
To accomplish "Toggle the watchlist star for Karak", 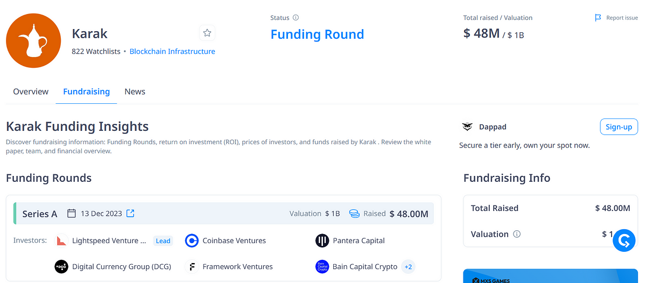I will coord(207,33).
